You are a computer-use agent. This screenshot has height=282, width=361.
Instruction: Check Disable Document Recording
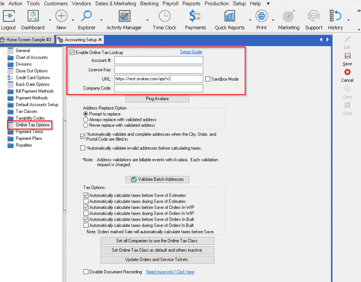[x=86, y=272]
